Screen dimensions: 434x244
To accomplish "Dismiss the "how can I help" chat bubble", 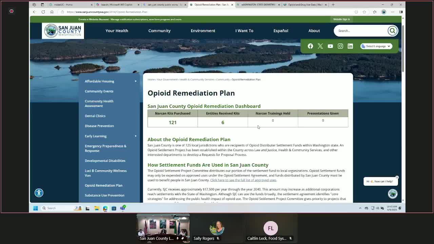I will [397, 177].
